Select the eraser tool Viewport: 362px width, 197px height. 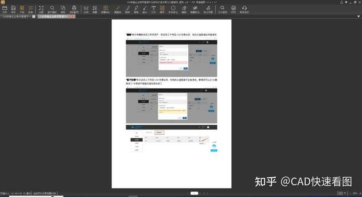coord(184,9)
